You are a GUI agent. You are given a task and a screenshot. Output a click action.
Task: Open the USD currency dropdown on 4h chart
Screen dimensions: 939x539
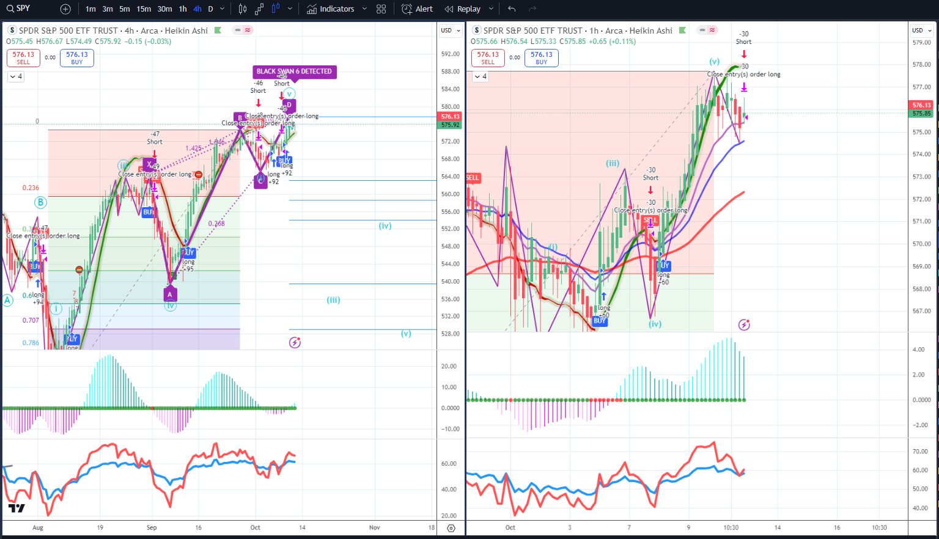coord(451,30)
